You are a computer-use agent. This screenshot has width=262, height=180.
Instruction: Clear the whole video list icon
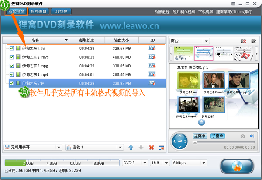point(162,147)
